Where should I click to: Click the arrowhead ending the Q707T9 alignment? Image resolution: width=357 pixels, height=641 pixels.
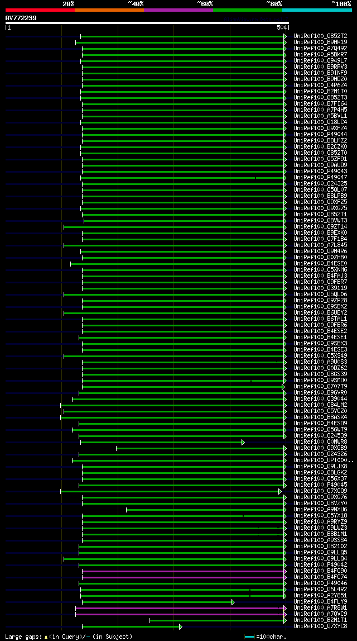[x=283, y=387]
